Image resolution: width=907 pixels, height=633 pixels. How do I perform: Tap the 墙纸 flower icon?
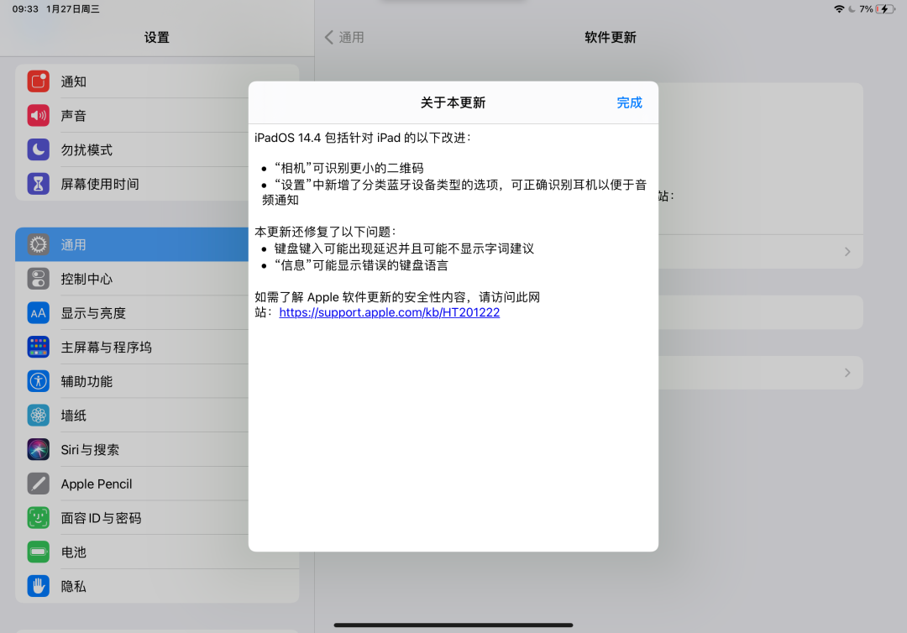pos(38,415)
